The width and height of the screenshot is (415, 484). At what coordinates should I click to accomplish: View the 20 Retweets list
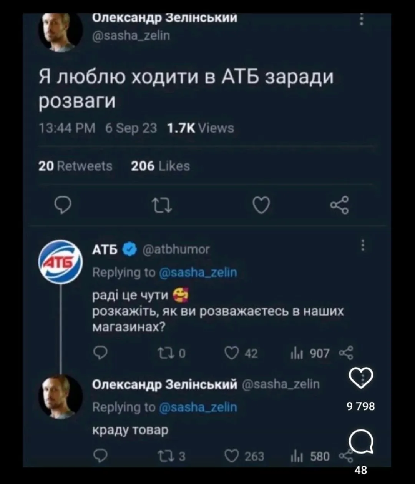76,166
